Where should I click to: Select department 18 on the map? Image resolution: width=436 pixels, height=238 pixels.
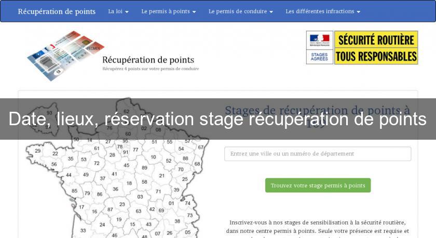point(129,184)
